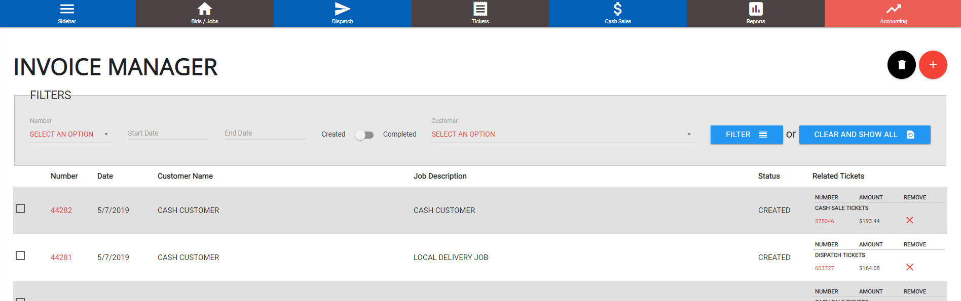This screenshot has height=301, width=961.
Task: Remove ticket 603727 with red X
Action: pyautogui.click(x=910, y=267)
